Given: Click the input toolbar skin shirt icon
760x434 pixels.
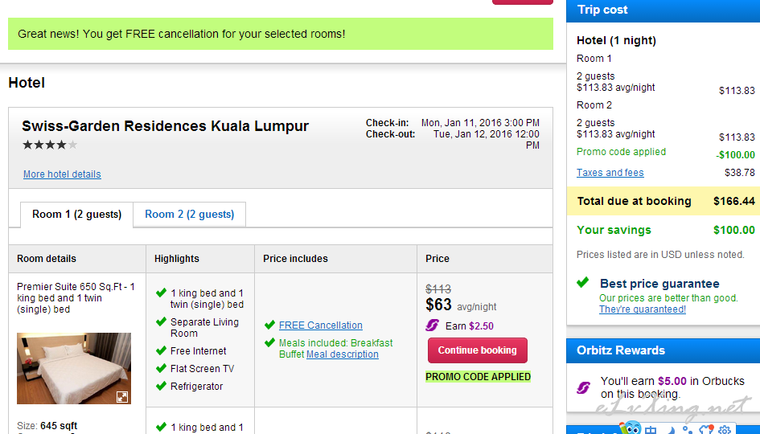Looking at the screenshot, I should (706, 430).
